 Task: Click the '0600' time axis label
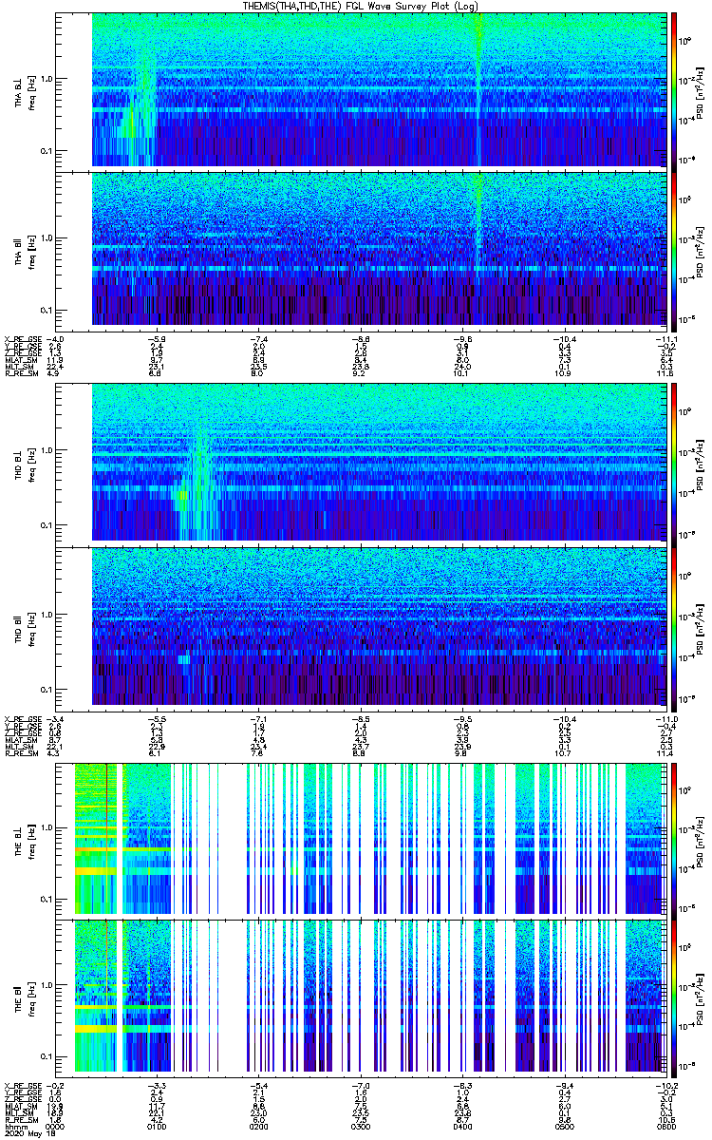click(666, 1127)
